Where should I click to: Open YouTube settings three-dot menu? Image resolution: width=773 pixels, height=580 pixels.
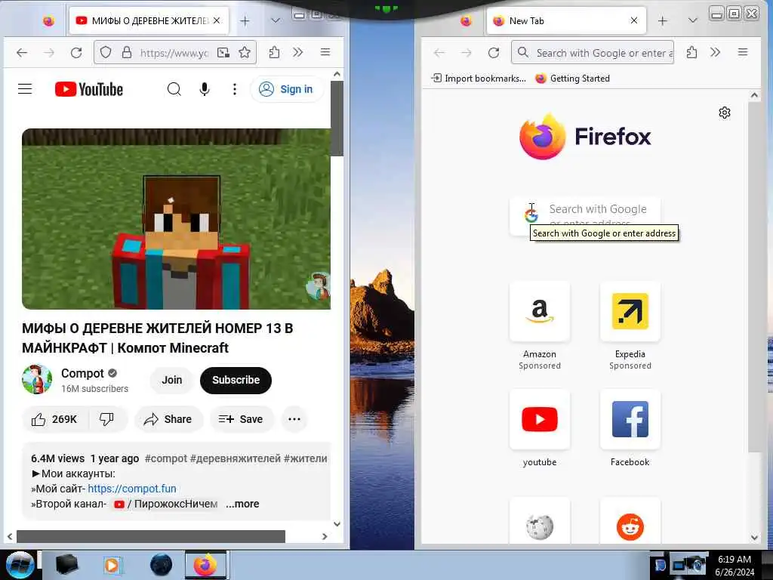tap(235, 89)
